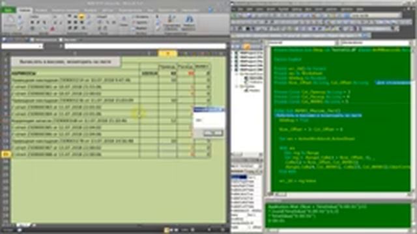Open the Debug menu in VBA editor
417x234 pixels.
pos(297,9)
